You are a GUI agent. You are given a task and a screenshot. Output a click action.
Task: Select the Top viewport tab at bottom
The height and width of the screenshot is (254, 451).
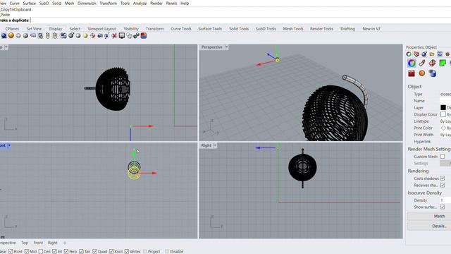coord(25,243)
